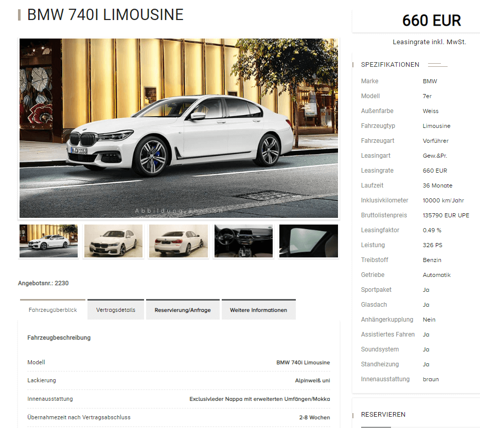Select the "10000 km/Jahr" value
Screen dimensions: 480x428
[443, 200]
